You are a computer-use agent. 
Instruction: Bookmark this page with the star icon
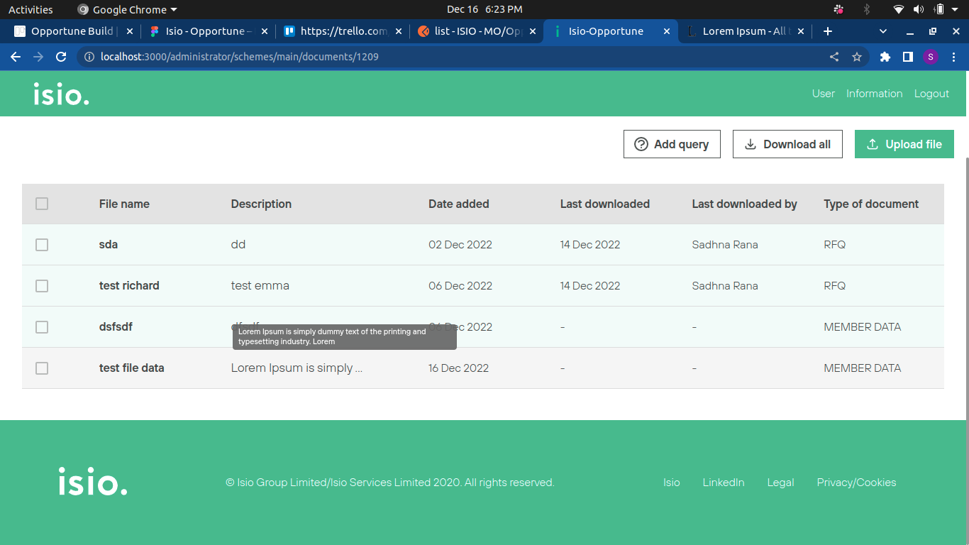[x=857, y=57]
